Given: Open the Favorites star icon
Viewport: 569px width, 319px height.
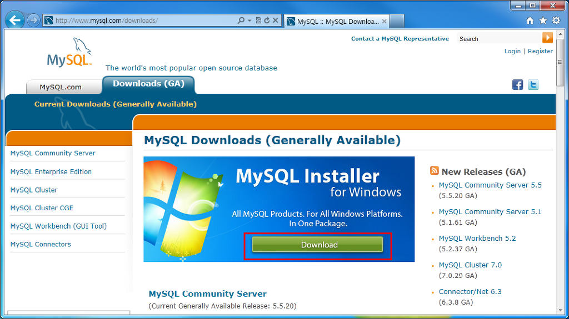Looking at the screenshot, I should [543, 21].
